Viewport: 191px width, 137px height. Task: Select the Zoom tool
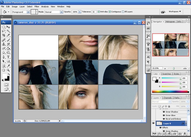pyautogui.click(x=8, y=70)
